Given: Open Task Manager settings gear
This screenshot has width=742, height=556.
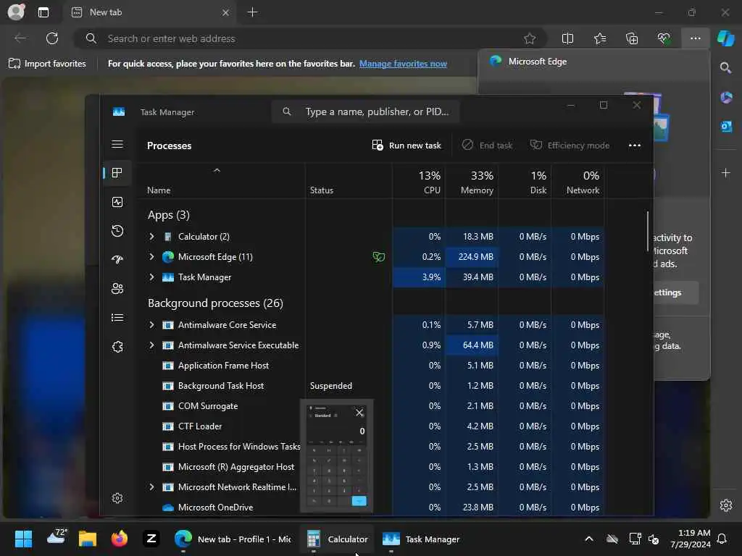Looking at the screenshot, I should [117, 498].
